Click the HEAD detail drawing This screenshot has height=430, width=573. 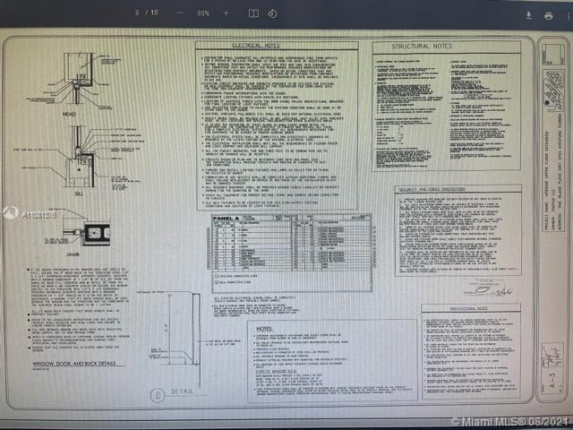(x=82, y=90)
